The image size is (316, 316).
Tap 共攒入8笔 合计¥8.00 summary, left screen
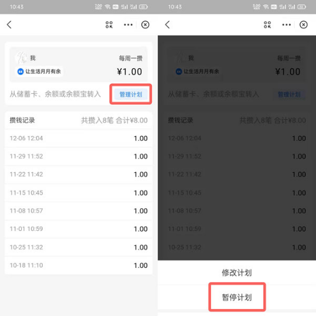coord(114,120)
